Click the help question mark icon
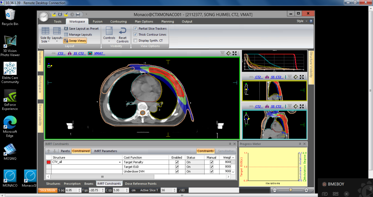Viewport: 373px width, 197px height. click(x=311, y=21)
